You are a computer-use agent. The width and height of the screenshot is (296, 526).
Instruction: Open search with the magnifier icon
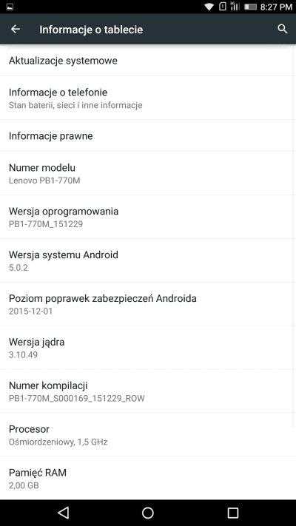click(283, 29)
